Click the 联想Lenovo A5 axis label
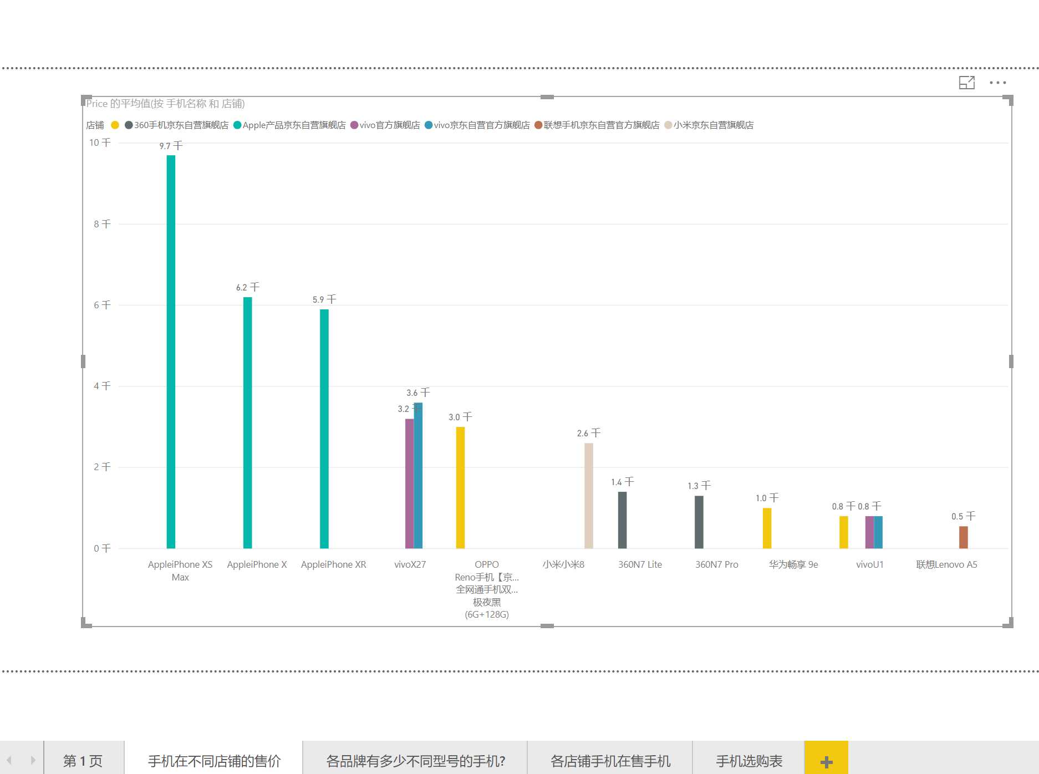Image resolution: width=1039 pixels, height=774 pixels. tap(946, 564)
